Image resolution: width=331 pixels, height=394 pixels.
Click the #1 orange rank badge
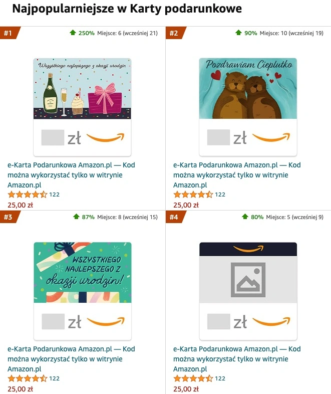point(10,33)
